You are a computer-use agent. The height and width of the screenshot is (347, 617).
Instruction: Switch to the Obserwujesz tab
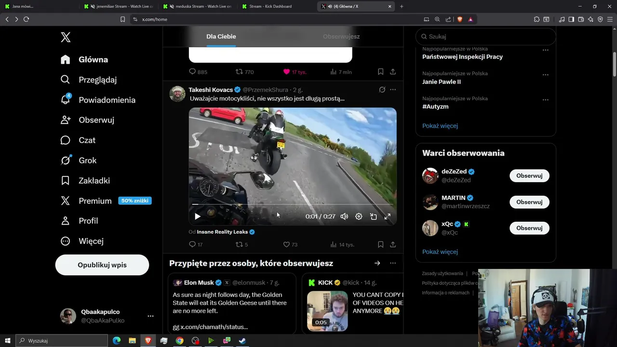pos(341,37)
